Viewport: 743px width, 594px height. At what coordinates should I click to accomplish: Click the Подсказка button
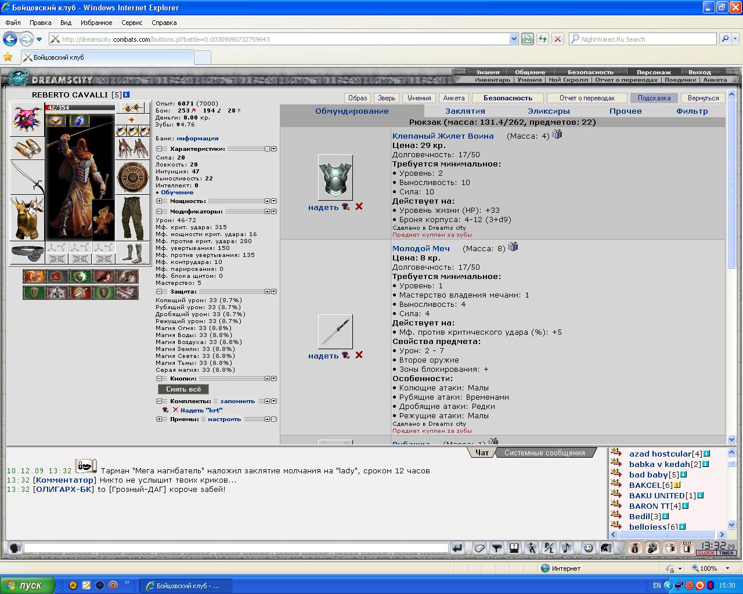(x=654, y=98)
